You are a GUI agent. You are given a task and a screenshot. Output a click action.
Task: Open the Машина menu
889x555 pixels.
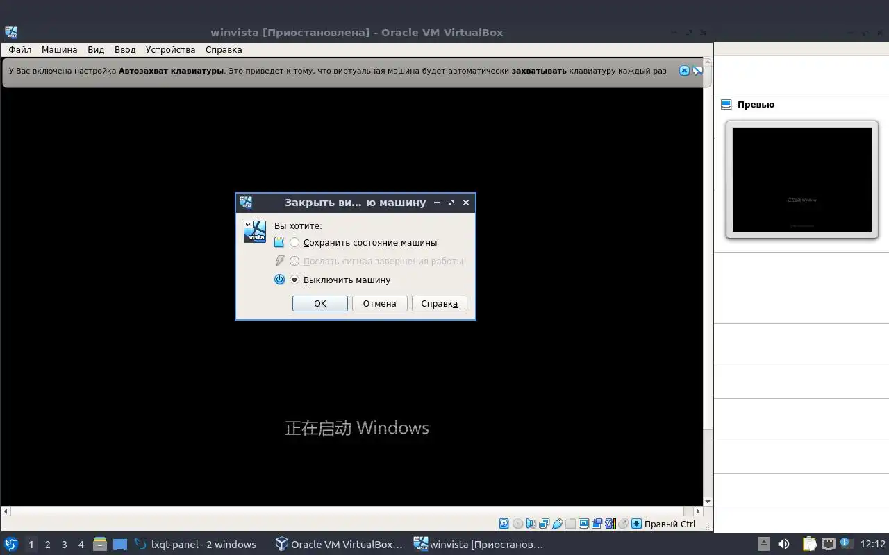click(60, 50)
